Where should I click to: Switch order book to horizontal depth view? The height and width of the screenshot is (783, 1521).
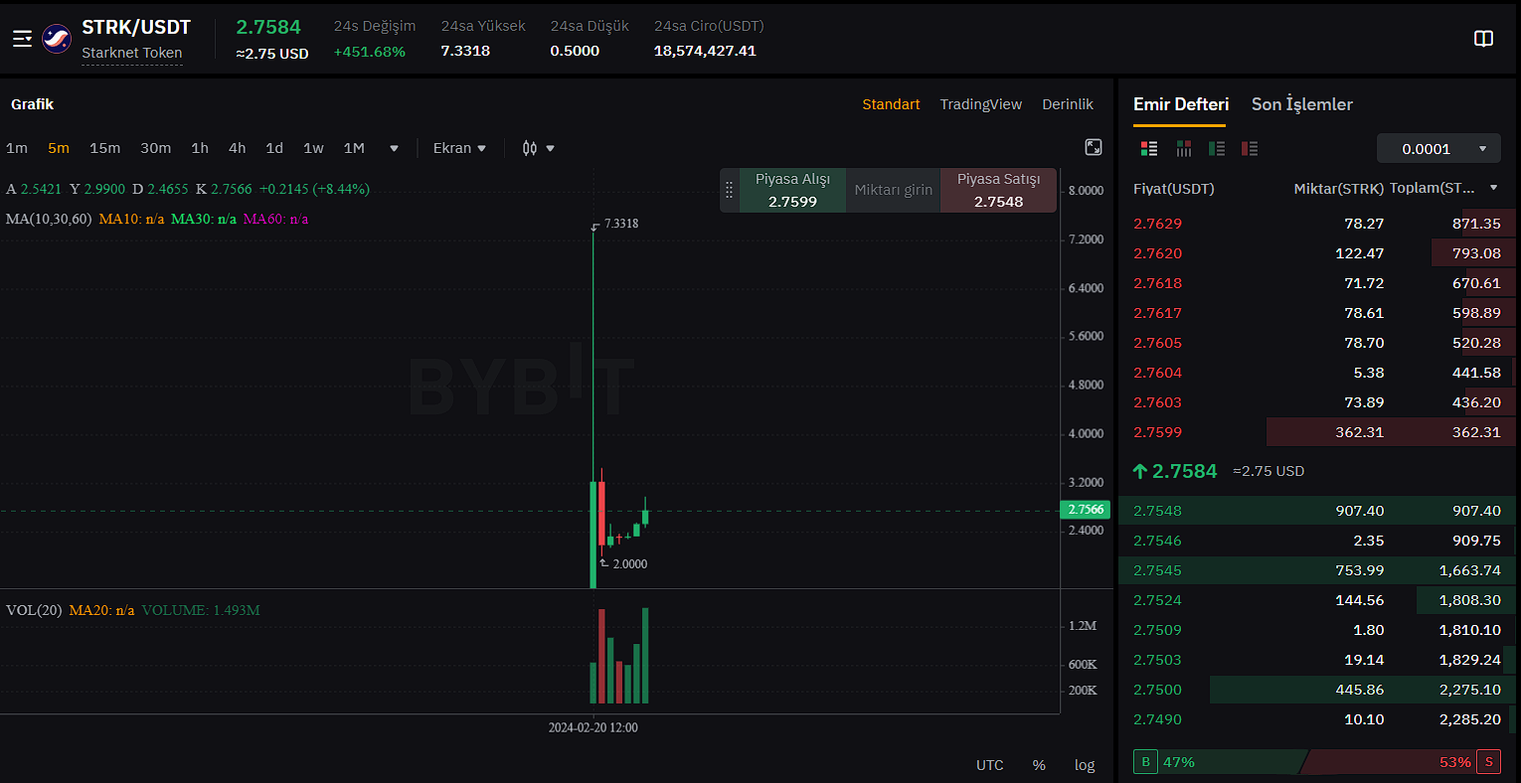point(1183,149)
